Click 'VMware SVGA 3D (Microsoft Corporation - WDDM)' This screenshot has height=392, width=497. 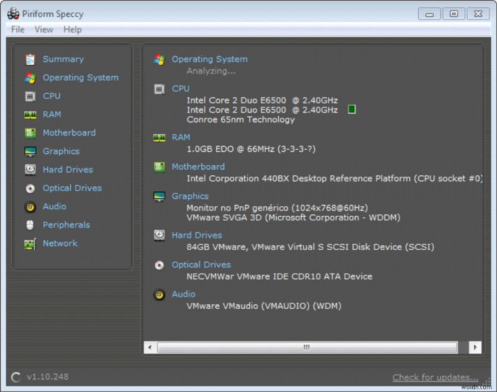tap(293, 217)
